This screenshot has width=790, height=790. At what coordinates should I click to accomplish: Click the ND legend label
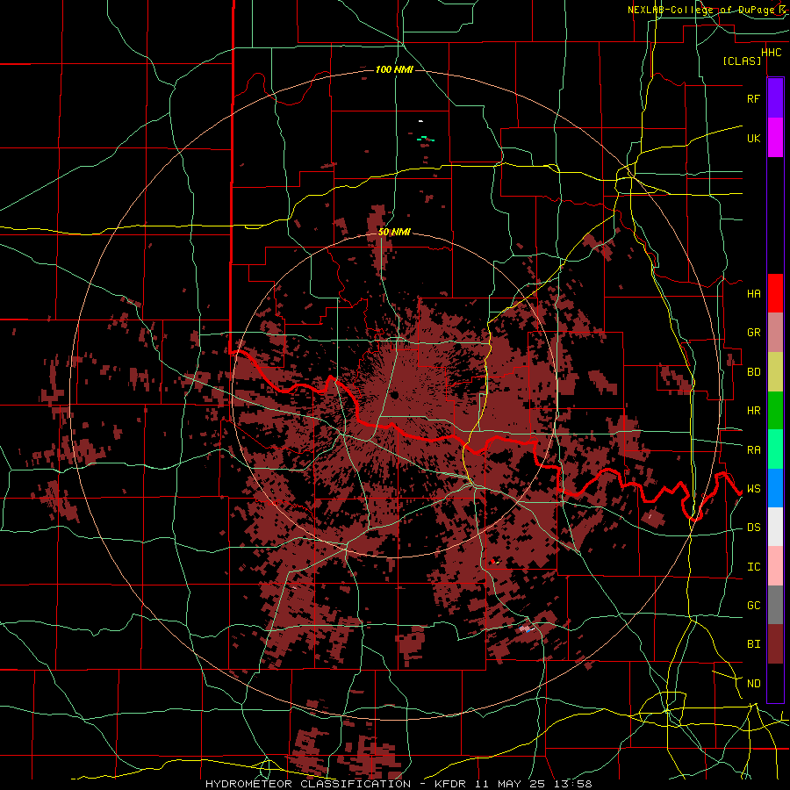tap(753, 683)
